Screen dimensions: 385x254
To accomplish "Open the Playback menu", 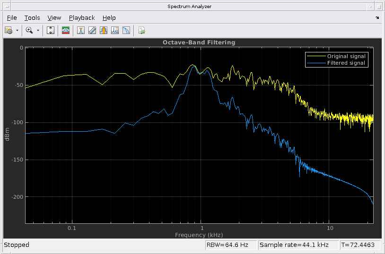I will [82, 18].
